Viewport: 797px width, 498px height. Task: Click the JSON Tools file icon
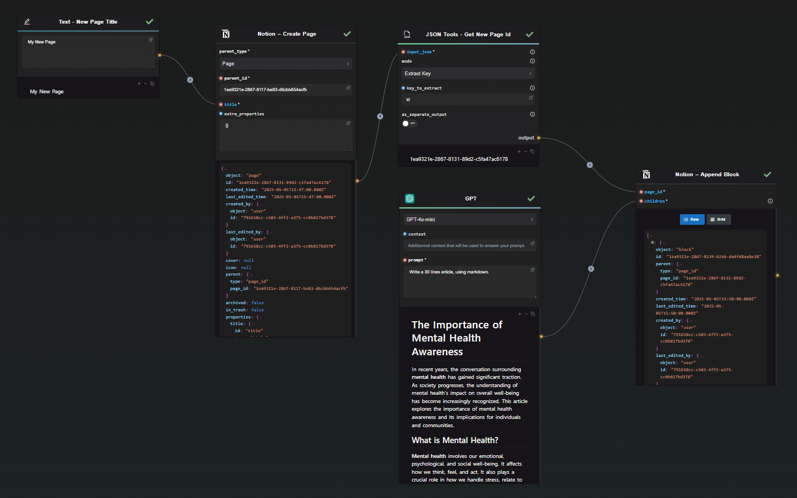click(x=407, y=34)
